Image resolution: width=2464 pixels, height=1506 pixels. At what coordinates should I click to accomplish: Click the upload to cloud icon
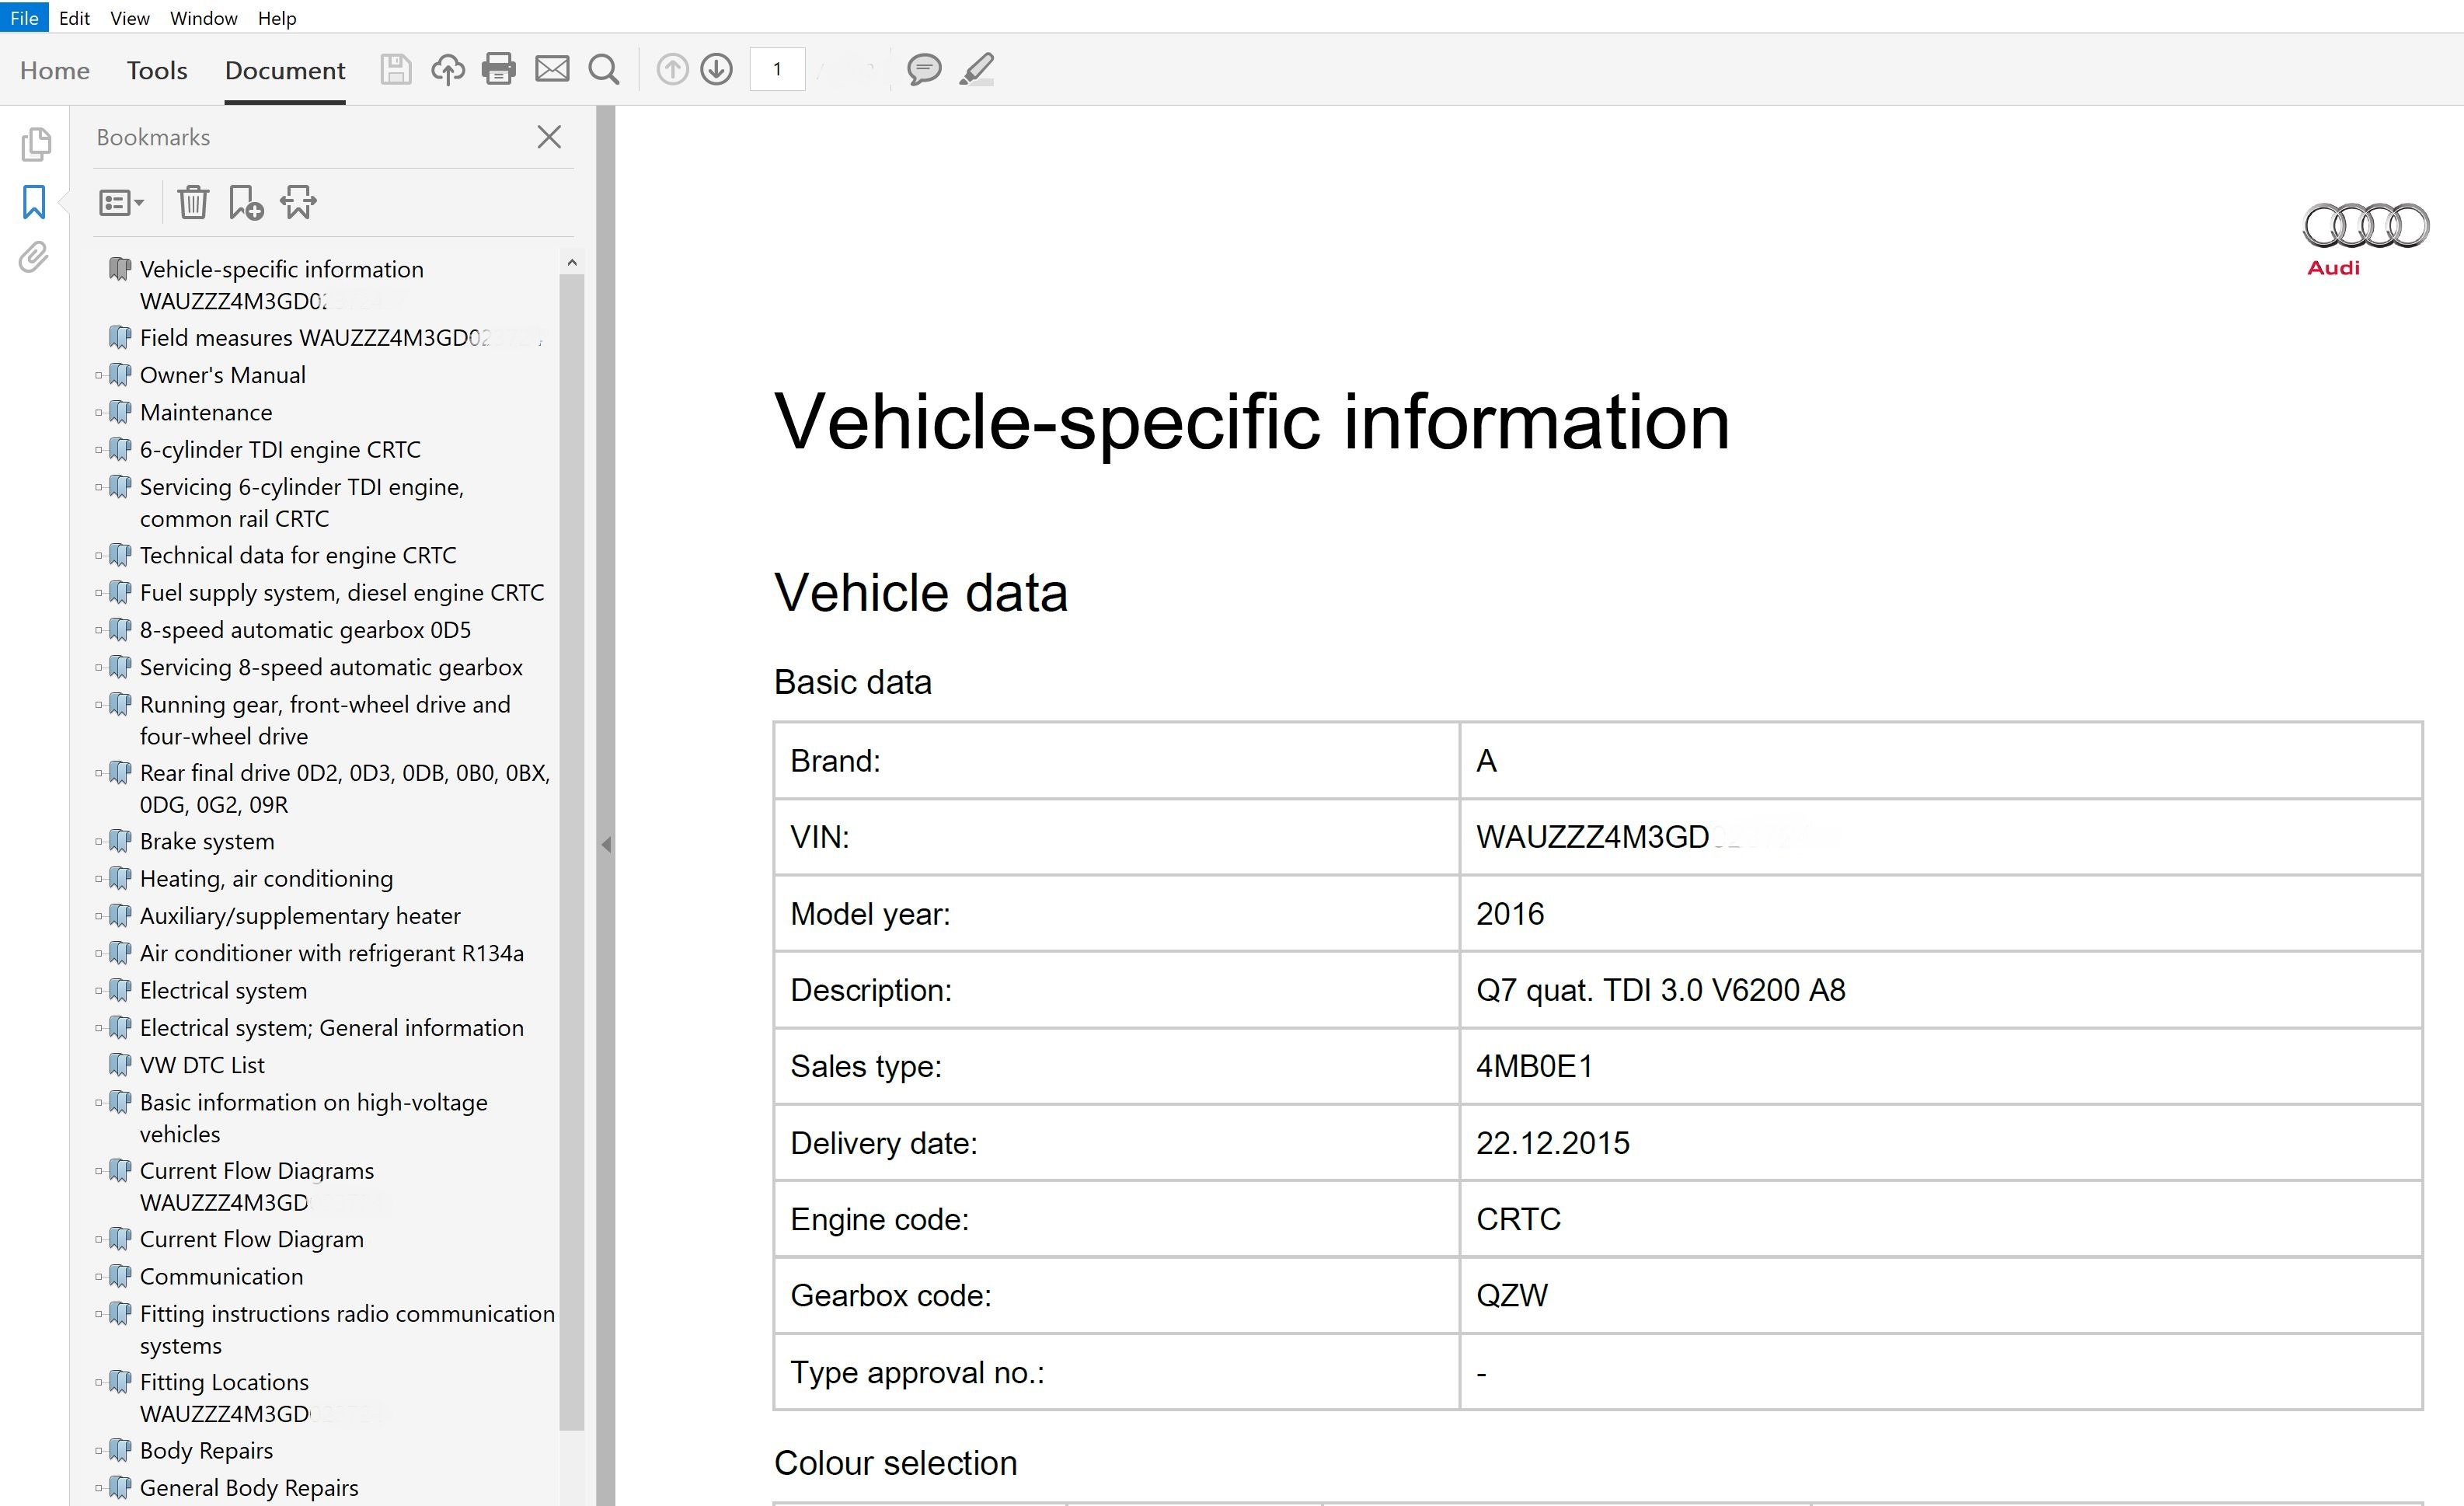click(x=447, y=69)
